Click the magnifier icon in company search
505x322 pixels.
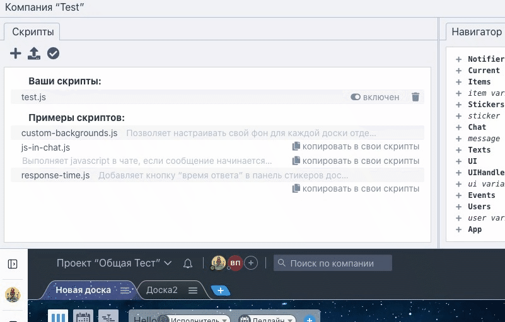point(281,263)
